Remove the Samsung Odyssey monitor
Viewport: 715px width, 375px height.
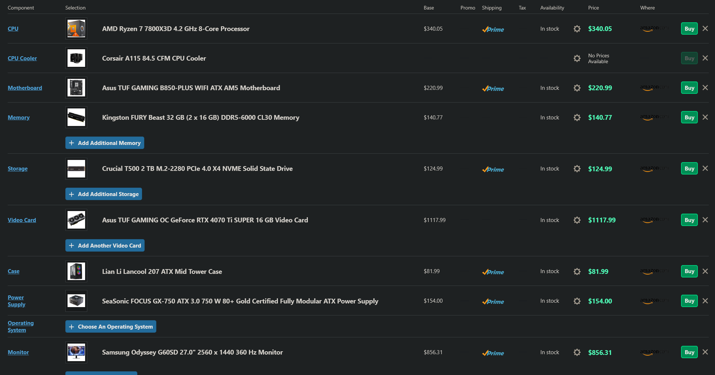click(x=705, y=352)
